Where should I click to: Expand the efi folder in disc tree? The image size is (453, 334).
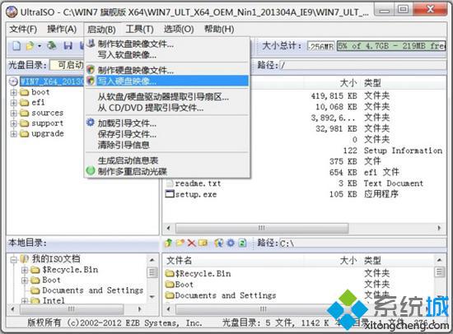(13, 103)
